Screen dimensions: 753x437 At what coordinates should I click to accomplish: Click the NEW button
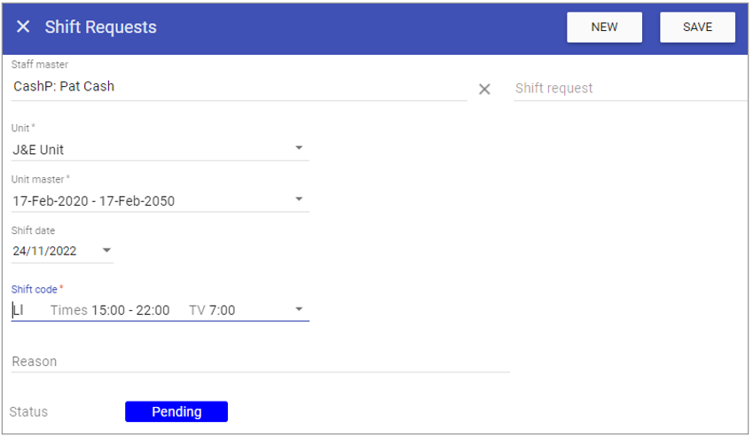click(604, 27)
